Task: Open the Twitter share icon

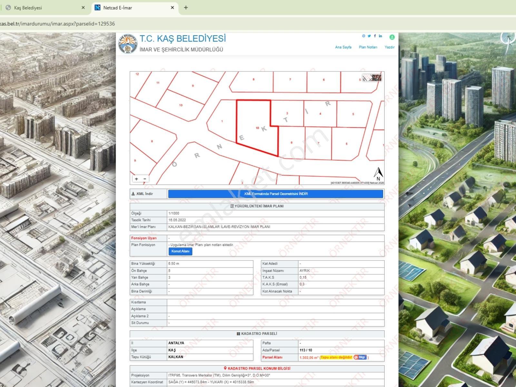Action: [369, 36]
